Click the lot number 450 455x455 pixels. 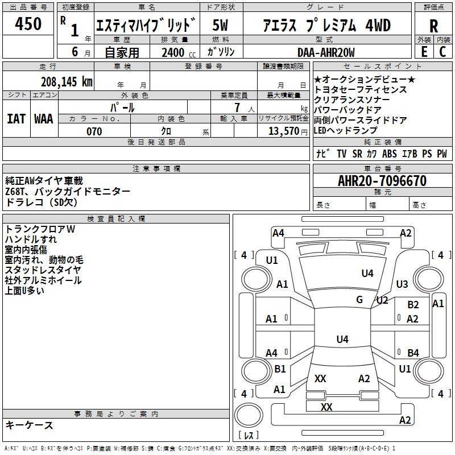[28, 24]
